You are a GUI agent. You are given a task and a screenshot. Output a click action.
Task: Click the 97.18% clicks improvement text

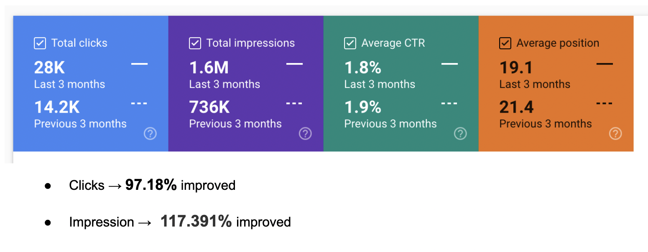pyautogui.click(x=151, y=185)
